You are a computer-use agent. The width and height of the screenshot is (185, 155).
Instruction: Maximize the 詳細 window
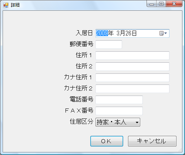[161, 4]
